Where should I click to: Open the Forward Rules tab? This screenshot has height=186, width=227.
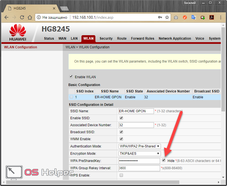click(x=143, y=39)
